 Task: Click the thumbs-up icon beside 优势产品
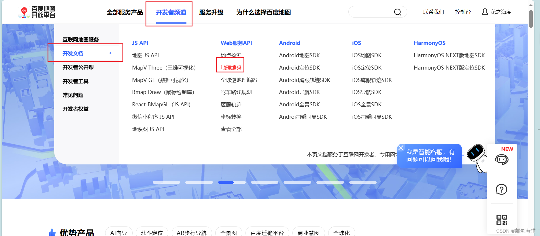[52, 232]
